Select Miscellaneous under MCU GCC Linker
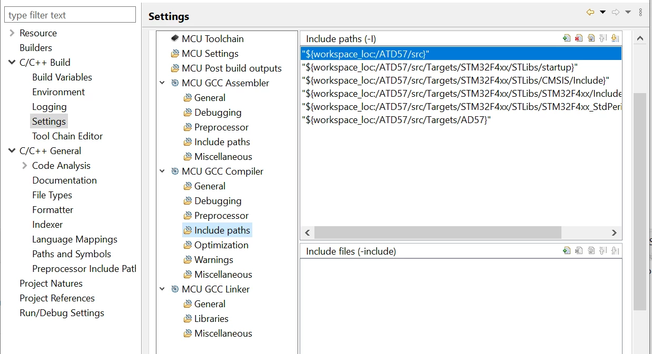 223,333
